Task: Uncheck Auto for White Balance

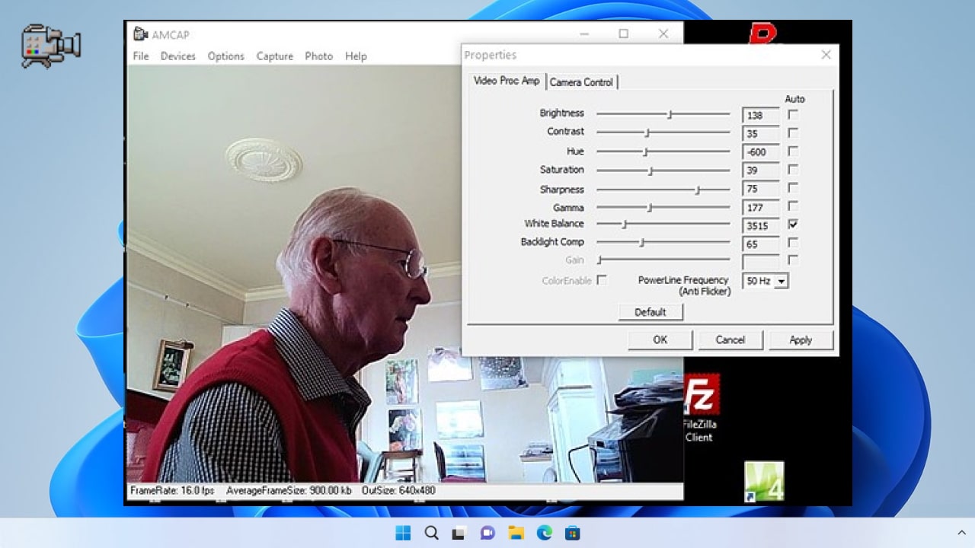Action: (x=793, y=225)
